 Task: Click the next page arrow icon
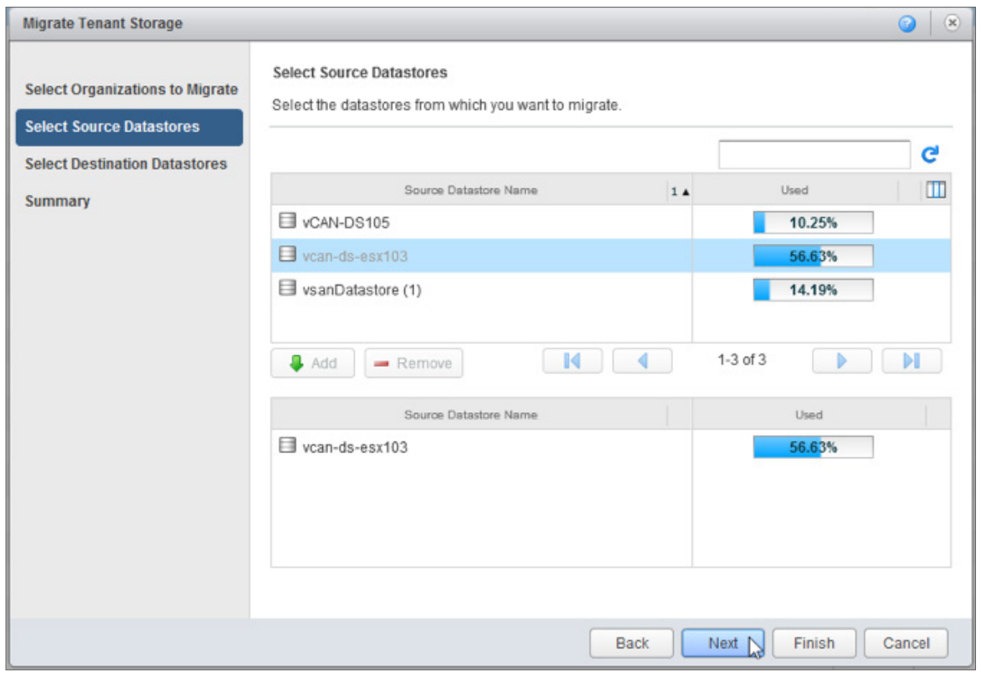[842, 360]
